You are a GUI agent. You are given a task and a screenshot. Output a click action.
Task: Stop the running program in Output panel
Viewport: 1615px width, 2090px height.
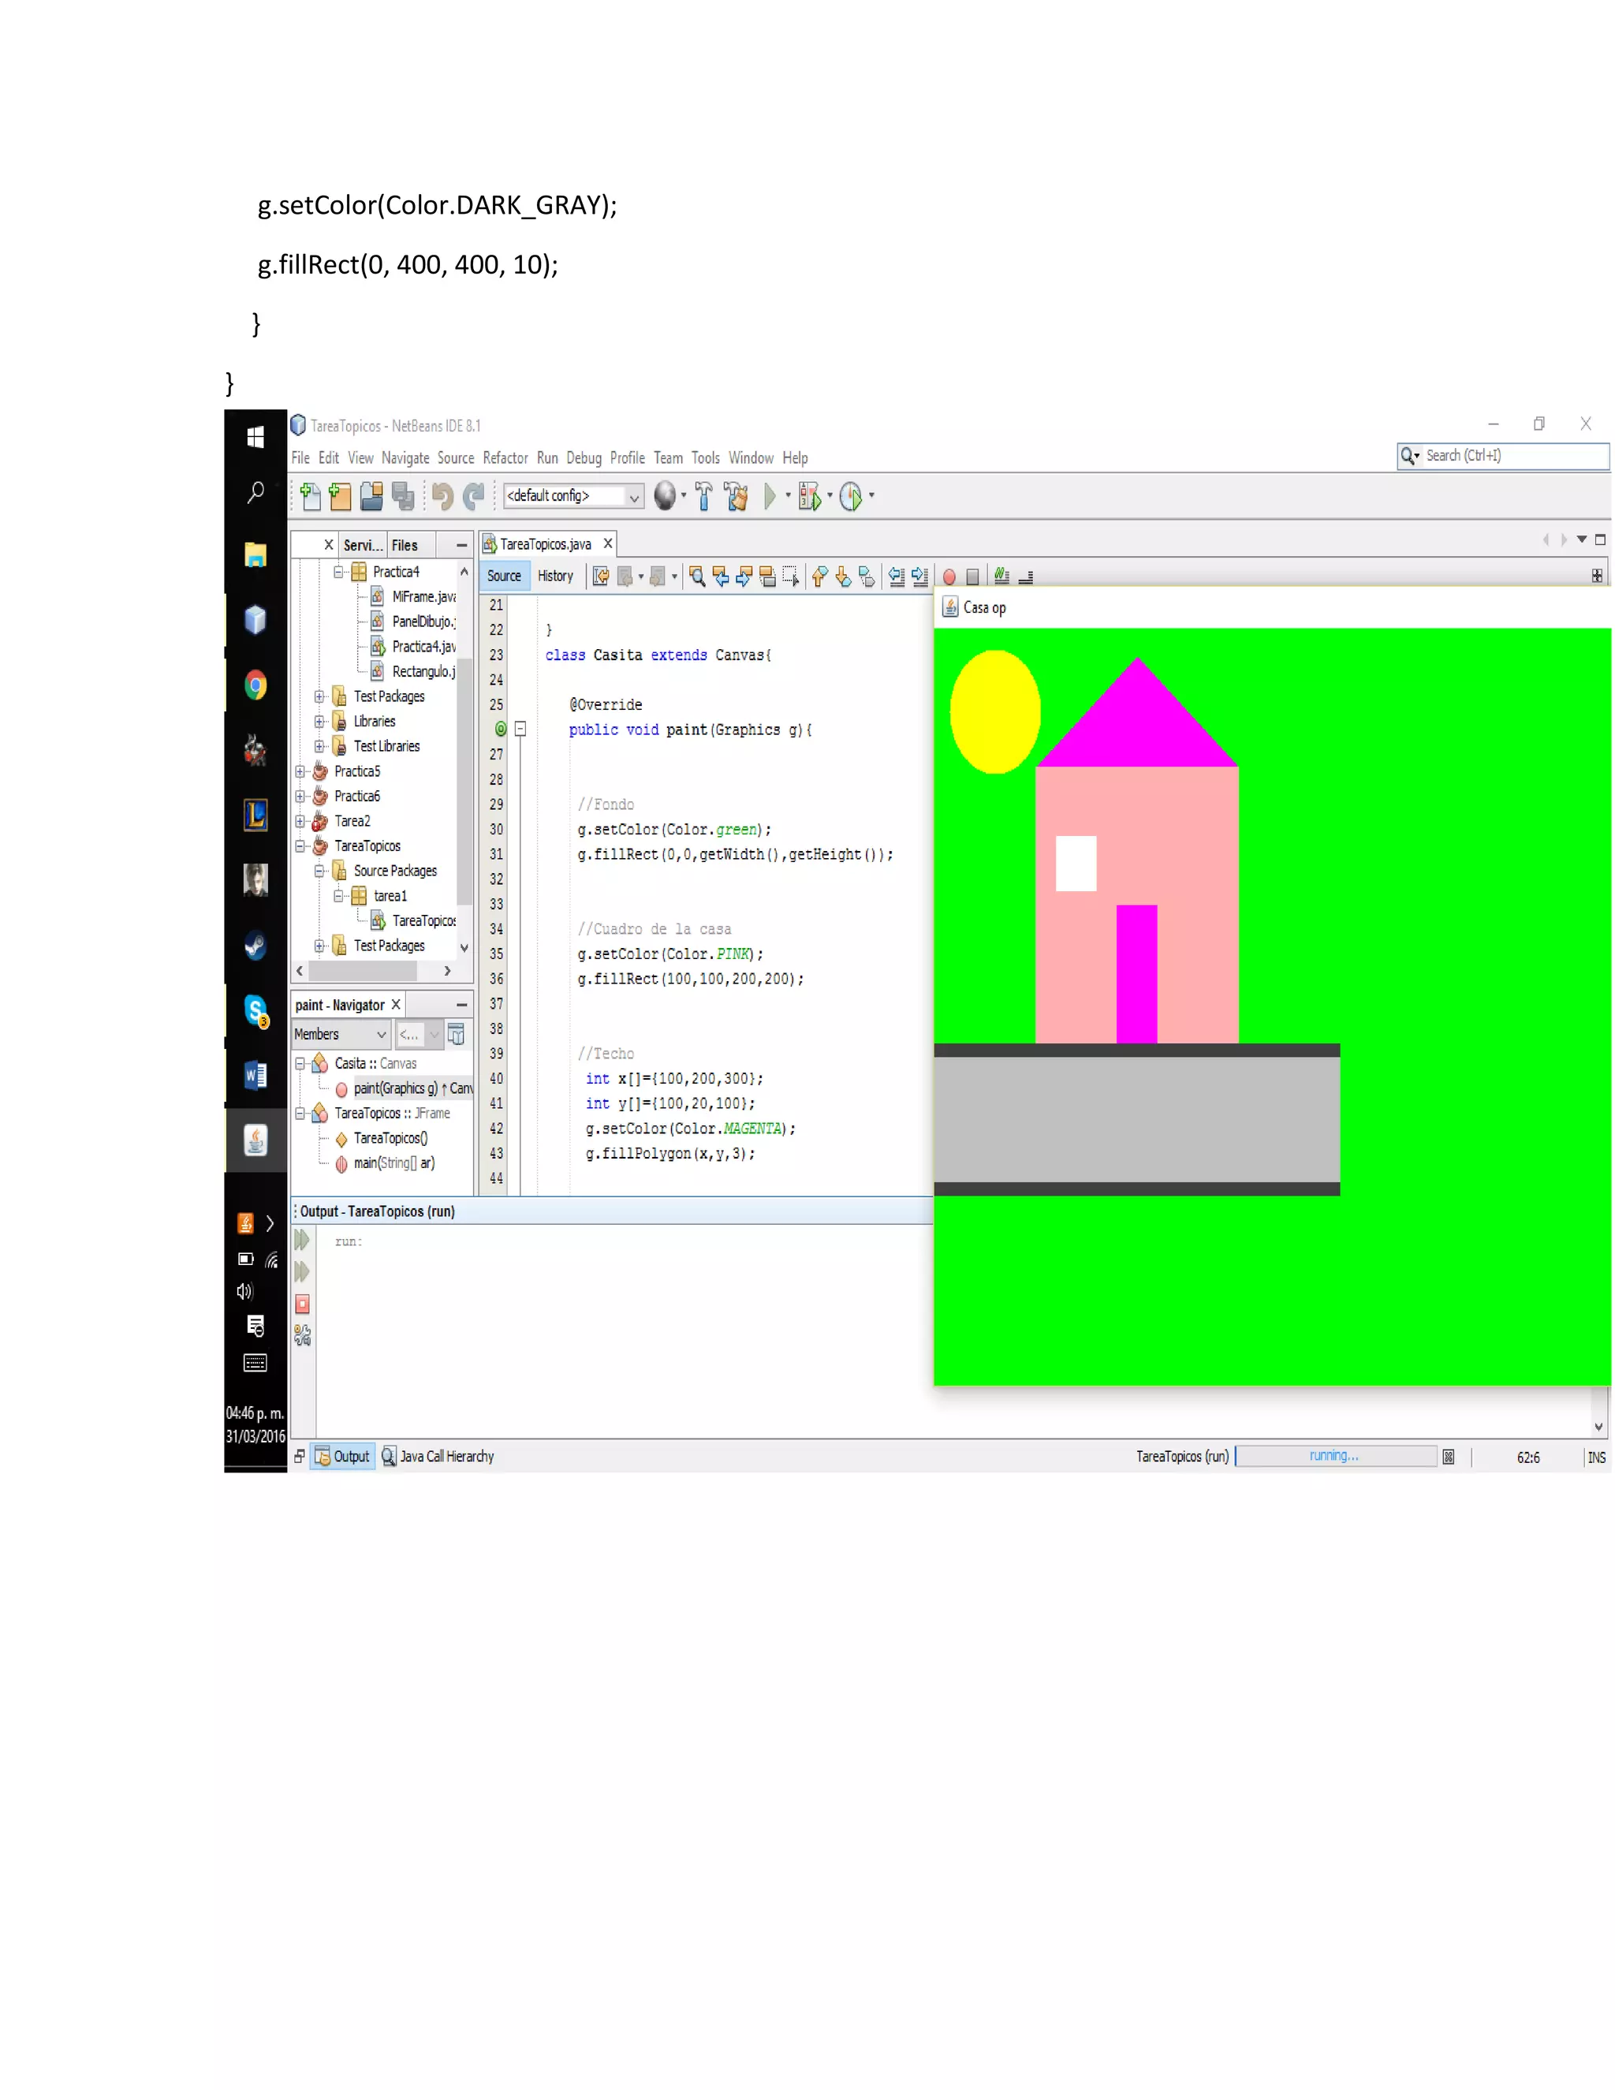pyautogui.click(x=302, y=1304)
